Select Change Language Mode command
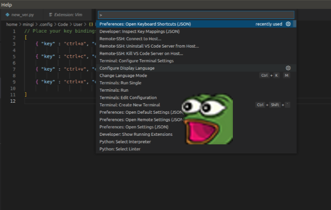331x210 pixels. pos(196,75)
